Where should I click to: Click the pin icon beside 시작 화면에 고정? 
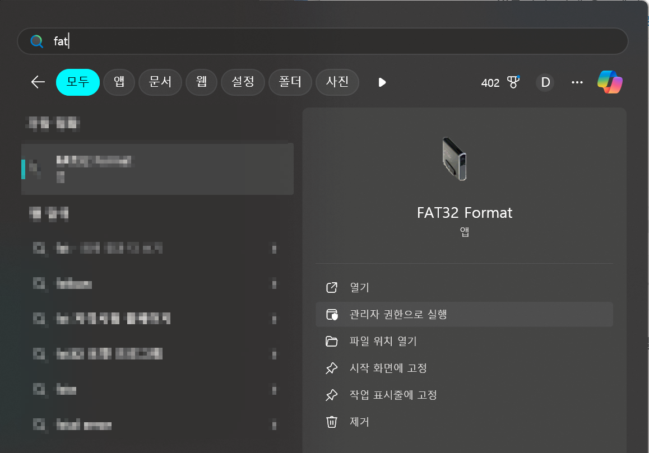(332, 368)
